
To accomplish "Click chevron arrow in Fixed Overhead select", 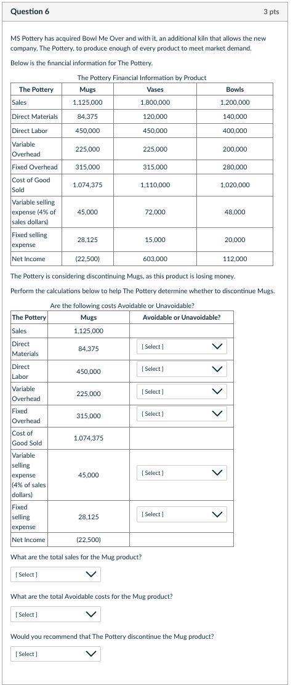I will point(217,414).
